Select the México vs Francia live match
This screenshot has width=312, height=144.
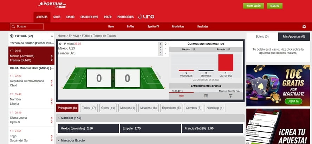[x=31, y=56]
